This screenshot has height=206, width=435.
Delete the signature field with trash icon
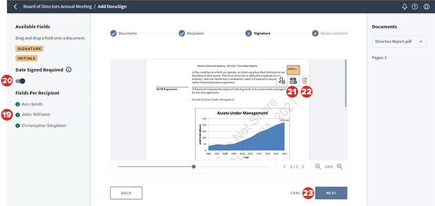click(304, 81)
